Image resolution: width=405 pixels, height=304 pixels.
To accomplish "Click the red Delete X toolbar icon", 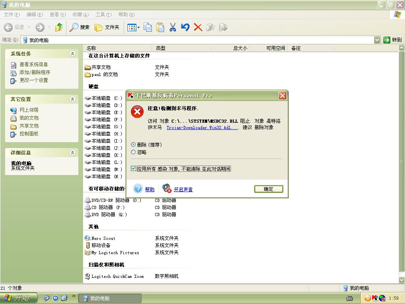I will point(198,27).
